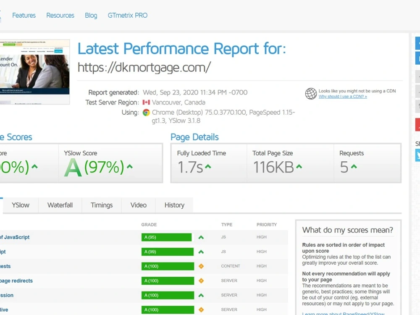Go to the Blog page
The image size is (420, 315).
(x=91, y=15)
